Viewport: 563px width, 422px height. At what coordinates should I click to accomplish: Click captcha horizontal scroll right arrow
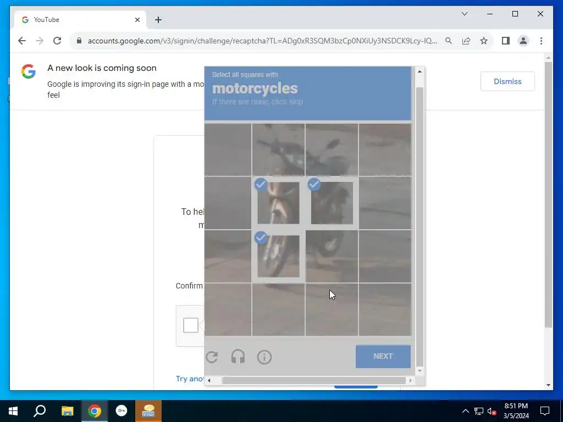410,380
